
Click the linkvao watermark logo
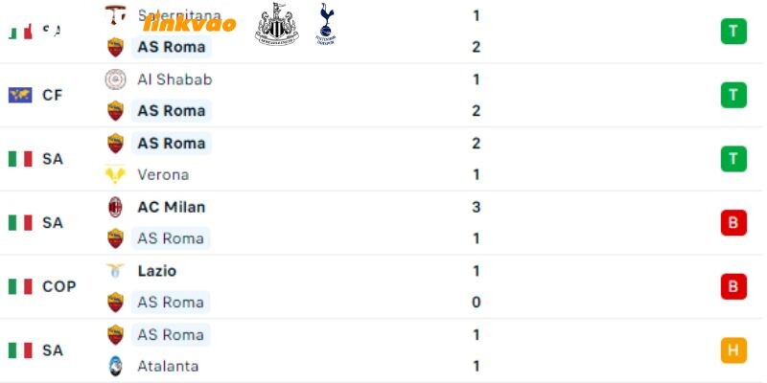(189, 23)
